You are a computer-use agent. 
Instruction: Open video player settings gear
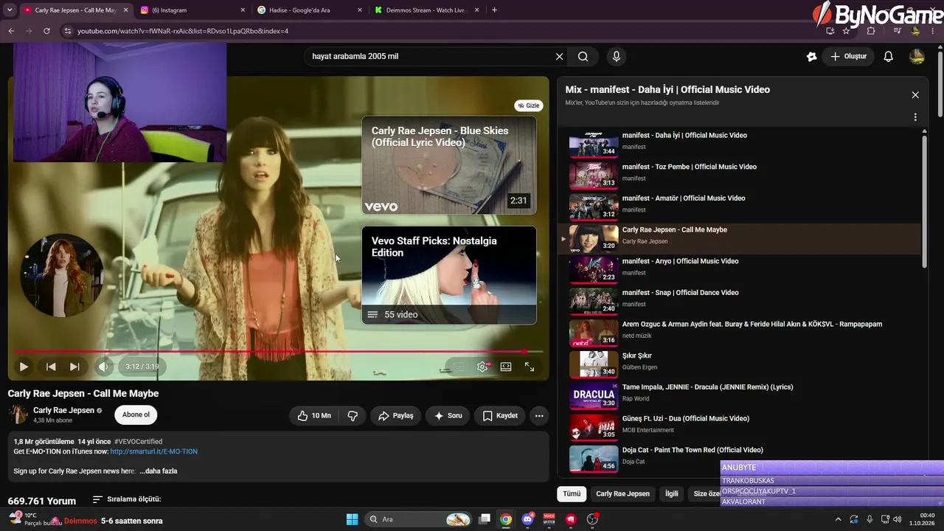[x=482, y=367]
